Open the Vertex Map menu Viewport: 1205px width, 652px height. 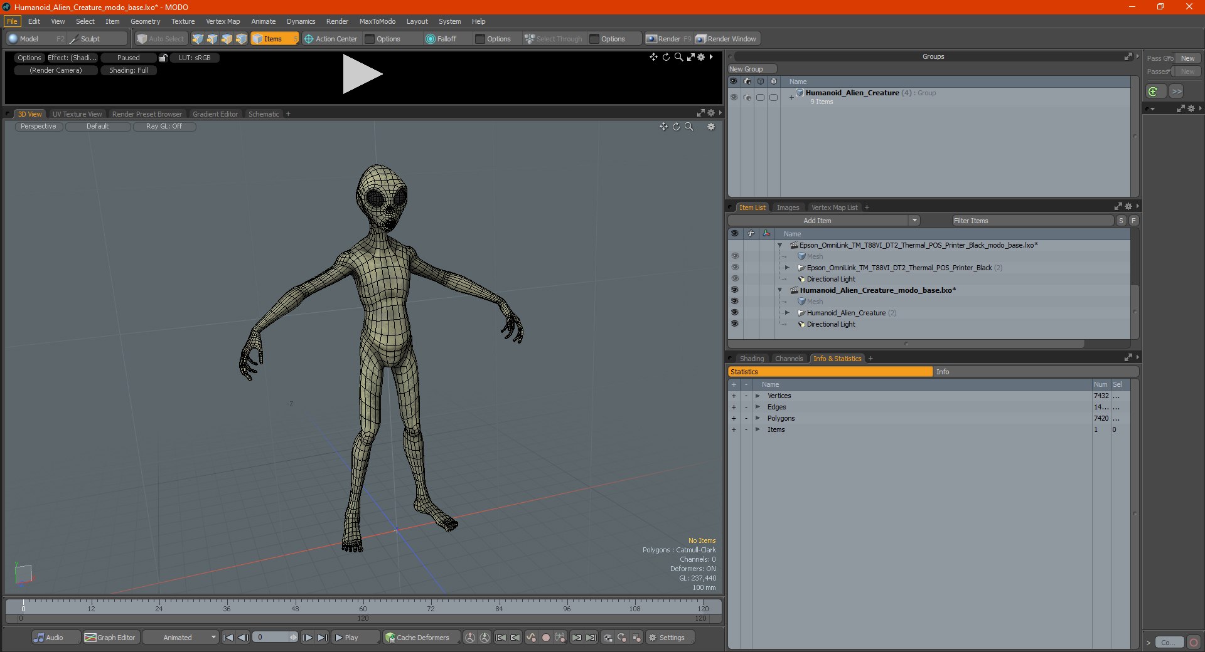click(x=223, y=21)
